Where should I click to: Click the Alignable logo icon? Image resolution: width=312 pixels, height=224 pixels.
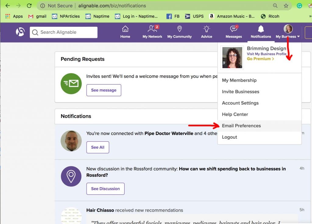pyautogui.click(x=20, y=32)
